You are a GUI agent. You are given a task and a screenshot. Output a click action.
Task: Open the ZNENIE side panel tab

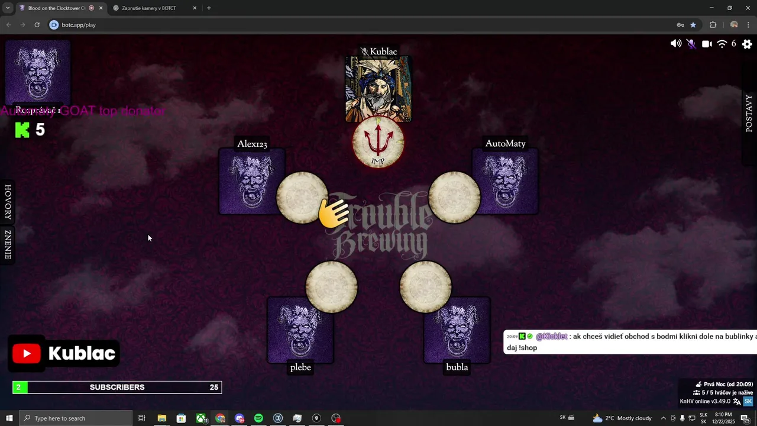(x=8, y=245)
